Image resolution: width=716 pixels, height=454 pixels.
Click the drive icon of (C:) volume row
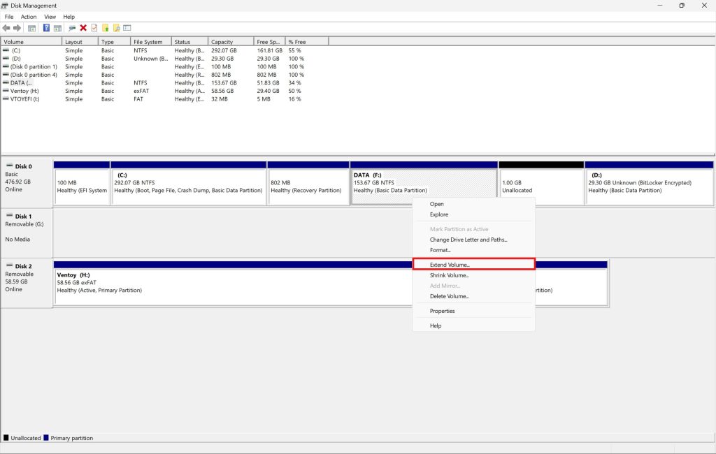coord(6,50)
